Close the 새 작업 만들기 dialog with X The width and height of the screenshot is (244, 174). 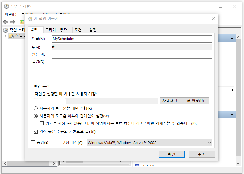tap(213, 19)
